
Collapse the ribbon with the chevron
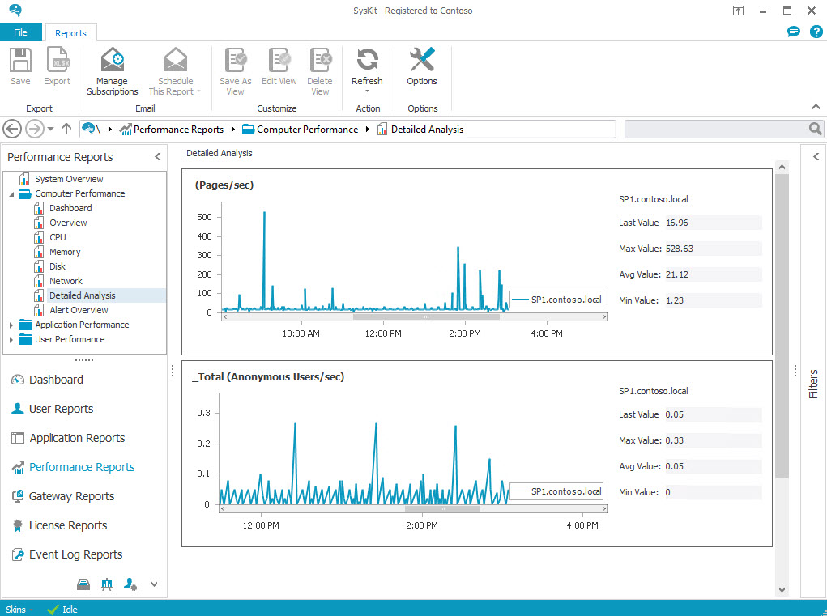(816, 107)
